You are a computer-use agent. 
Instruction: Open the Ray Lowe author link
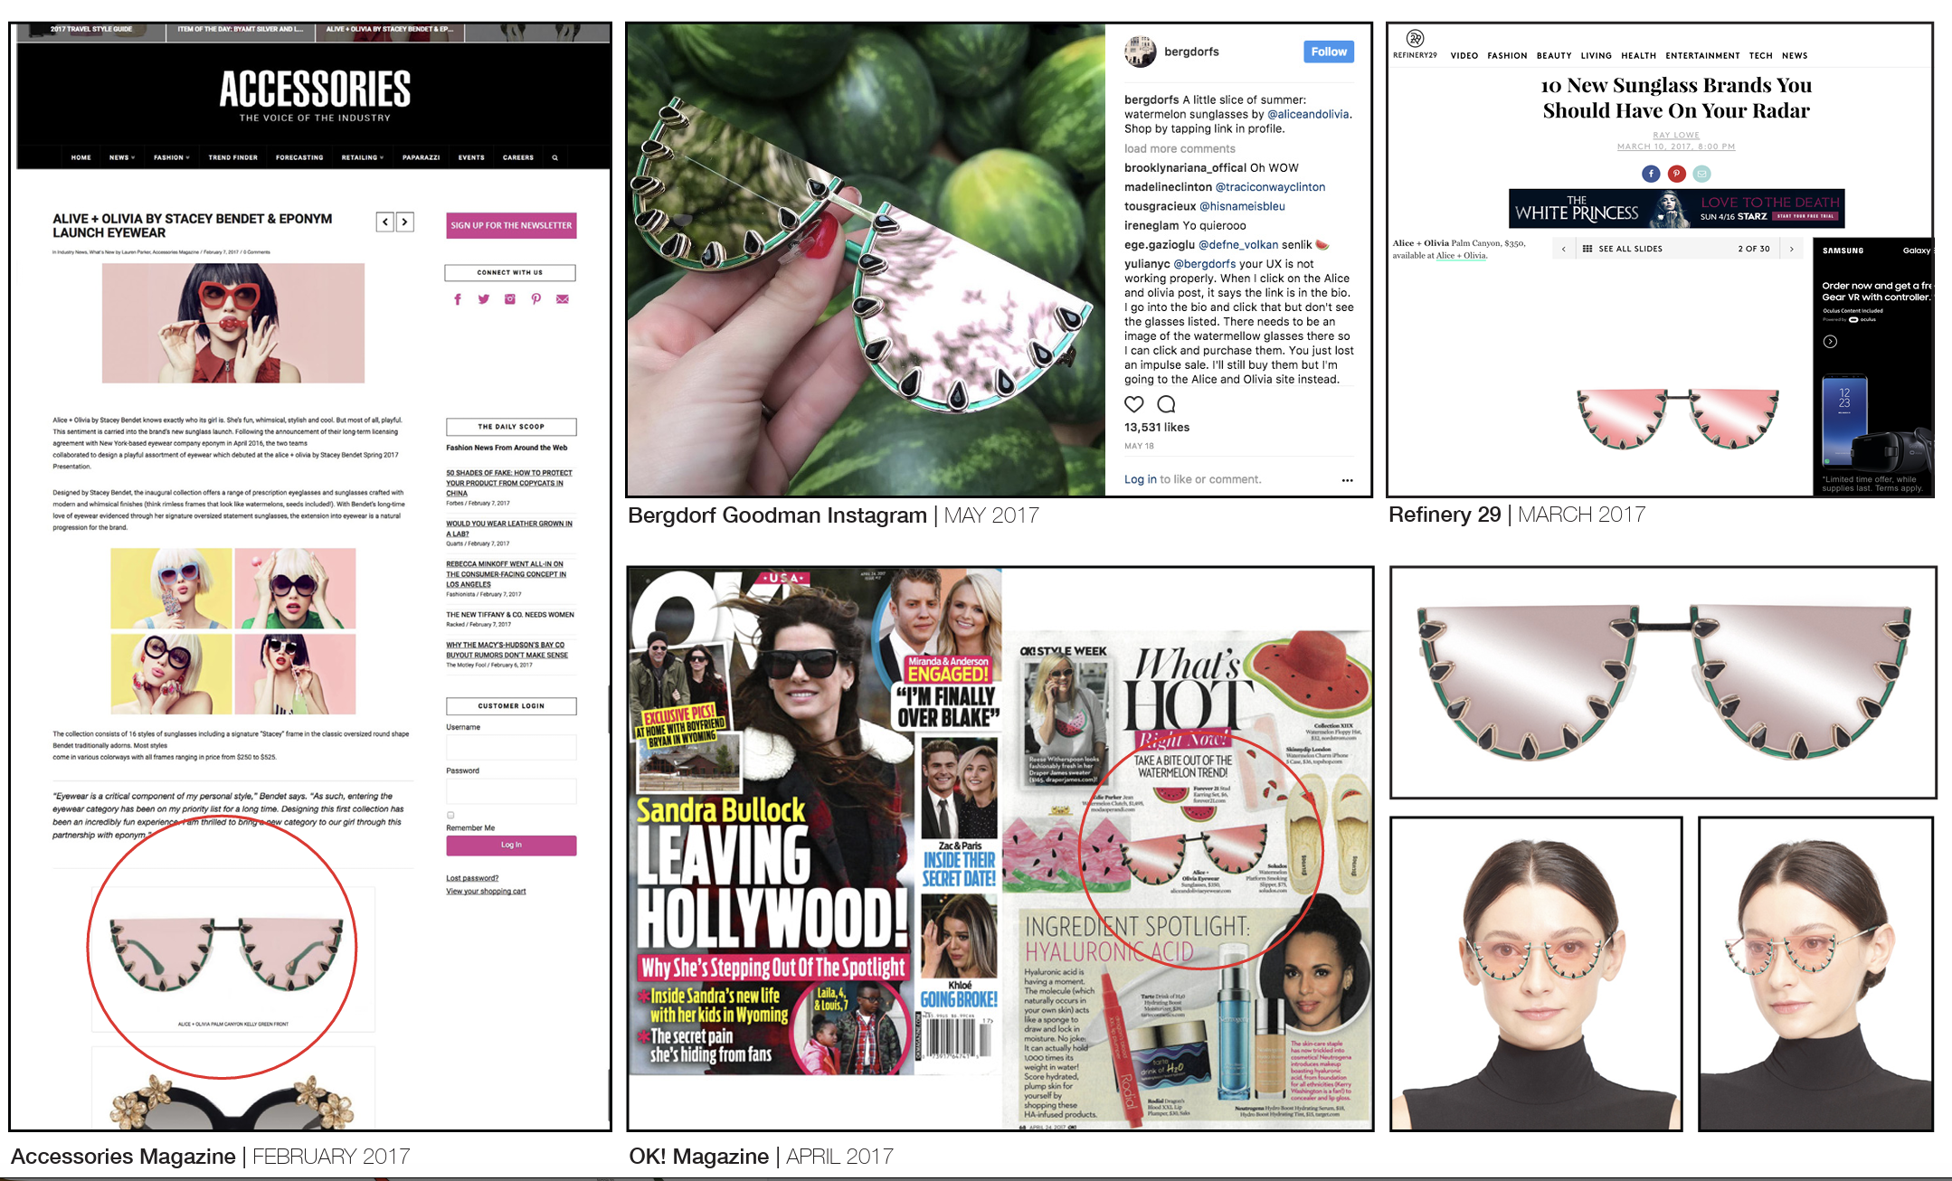click(x=1676, y=136)
